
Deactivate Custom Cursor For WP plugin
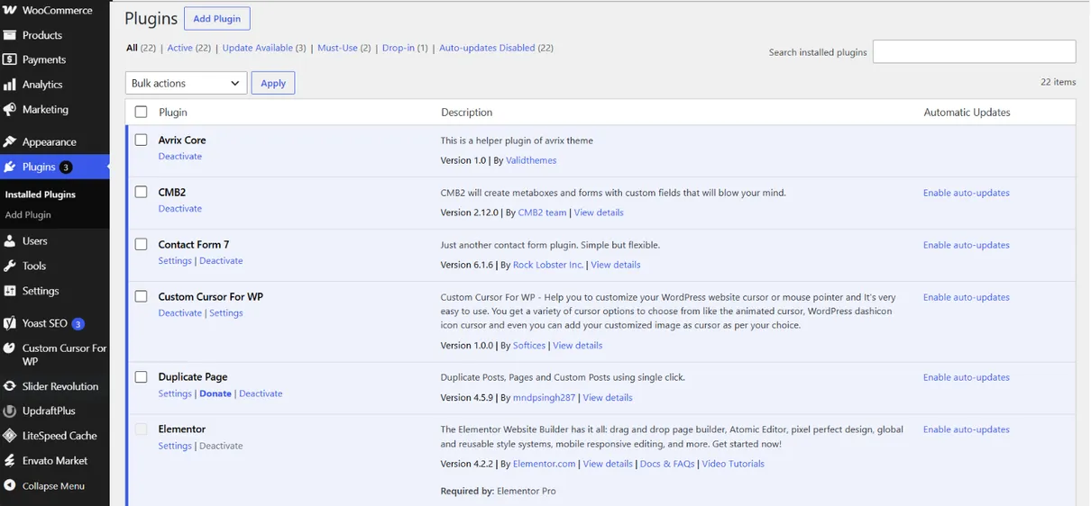pyautogui.click(x=180, y=313)
